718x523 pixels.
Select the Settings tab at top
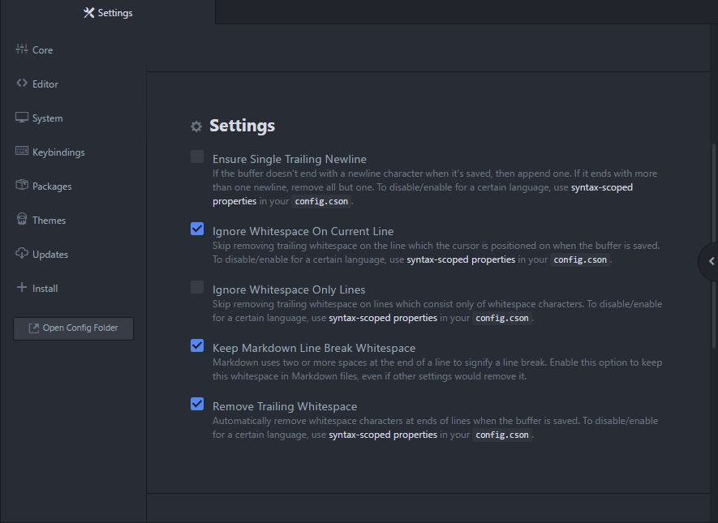[x=108, y=12]
